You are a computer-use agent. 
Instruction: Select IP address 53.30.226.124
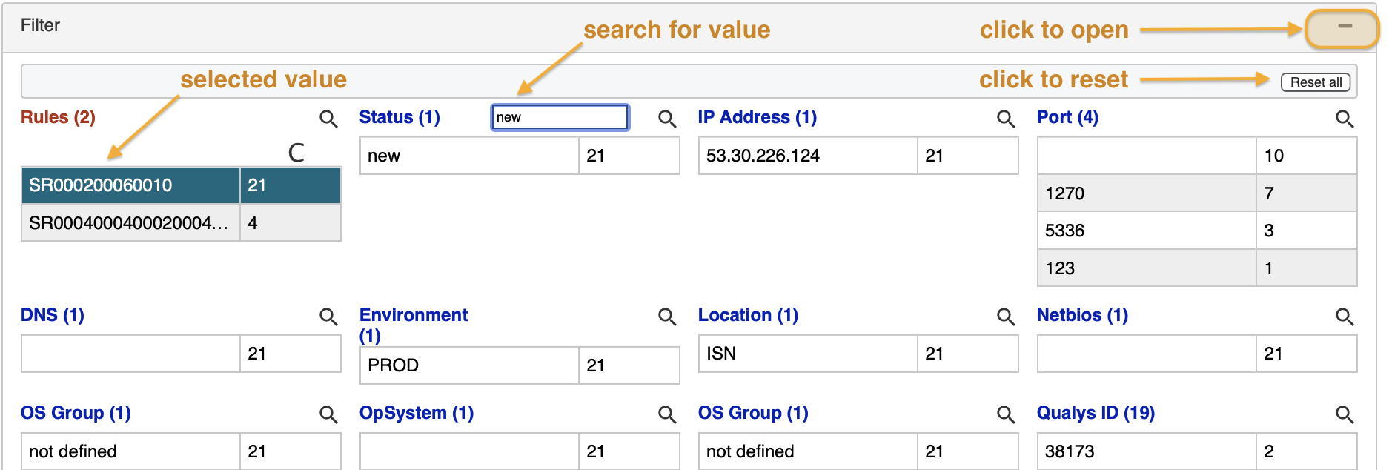(807, 156)
